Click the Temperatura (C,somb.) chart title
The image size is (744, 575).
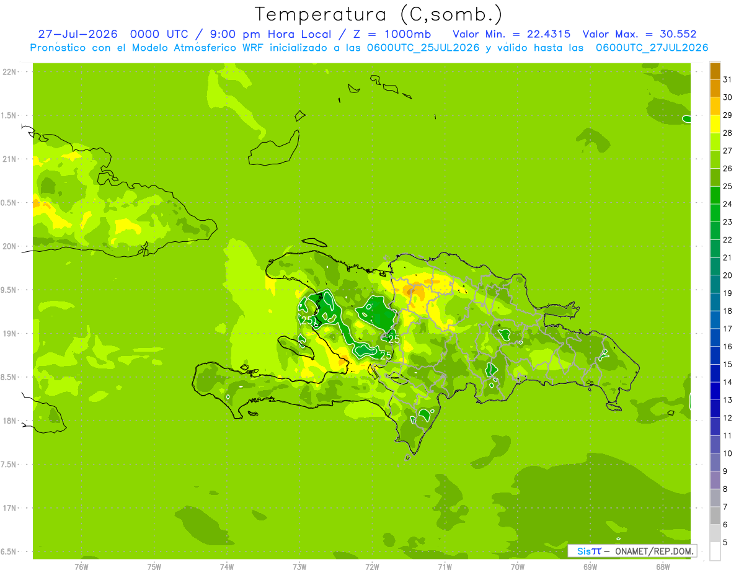(x=378, y=14)
